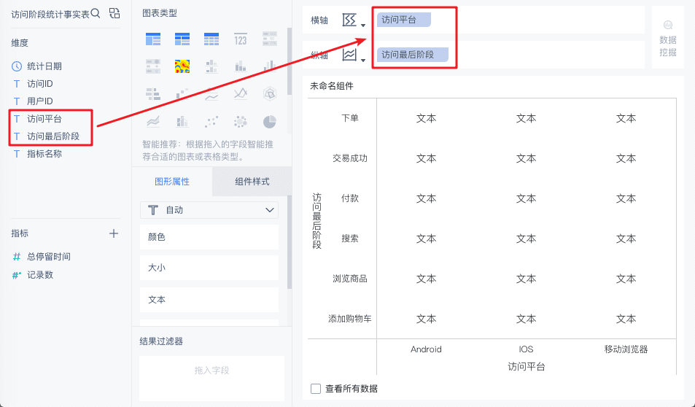Click the 文本 cell for 付款 under IOS
The image size is (695, 407).
click(x=526, y=198)
